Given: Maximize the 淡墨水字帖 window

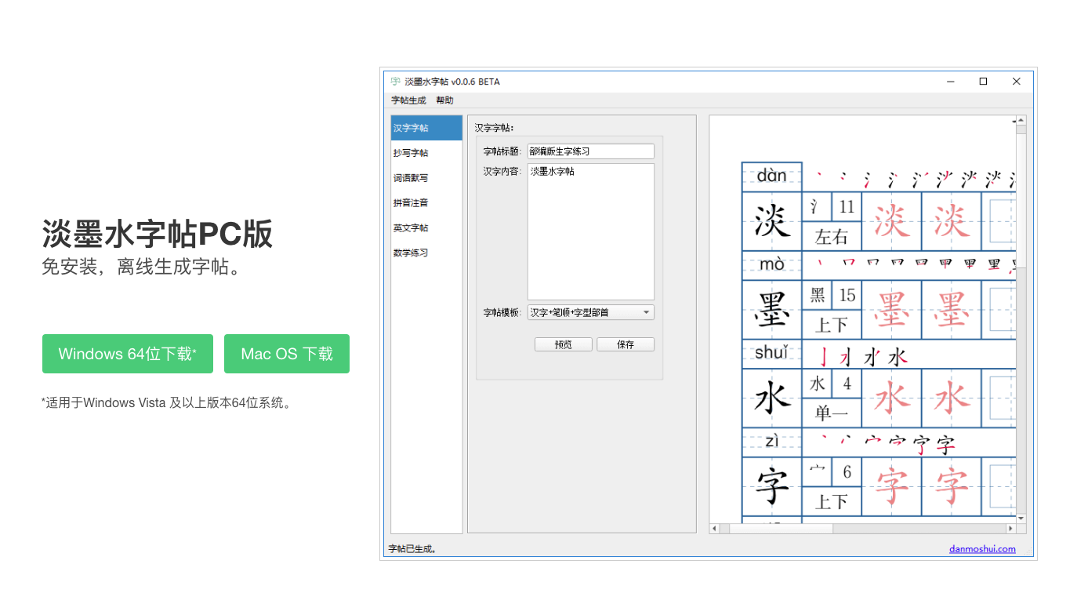Looking at the screenshot, I should tap(983, 82).
